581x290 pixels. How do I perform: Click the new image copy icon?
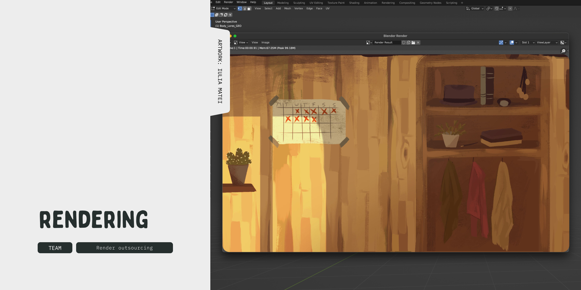[x=409, y=43]
